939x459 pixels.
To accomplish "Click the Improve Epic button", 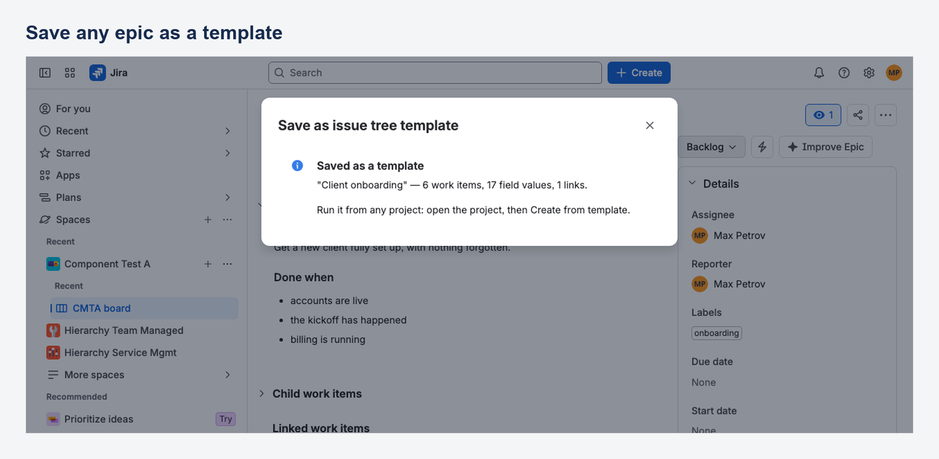I will [x=826, y=147].
